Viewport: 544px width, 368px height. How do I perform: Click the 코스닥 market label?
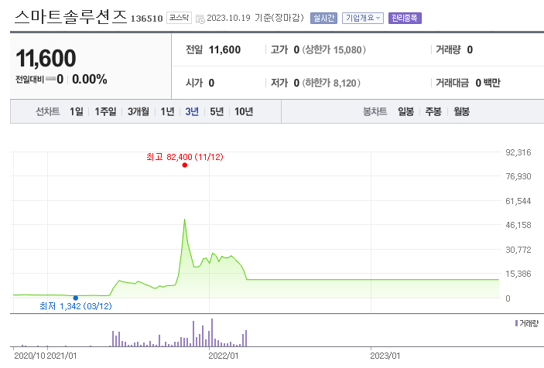[179, 18]
